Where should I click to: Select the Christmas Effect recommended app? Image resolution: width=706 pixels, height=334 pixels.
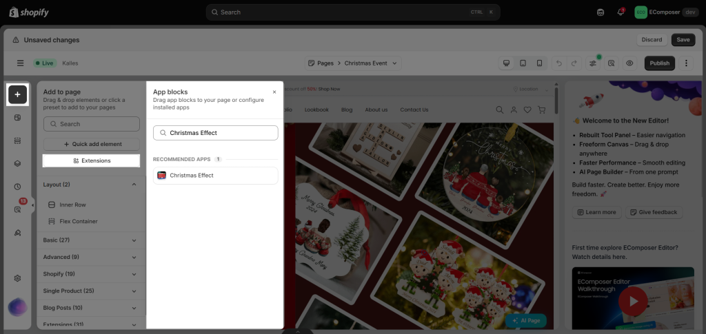(216, 176)
